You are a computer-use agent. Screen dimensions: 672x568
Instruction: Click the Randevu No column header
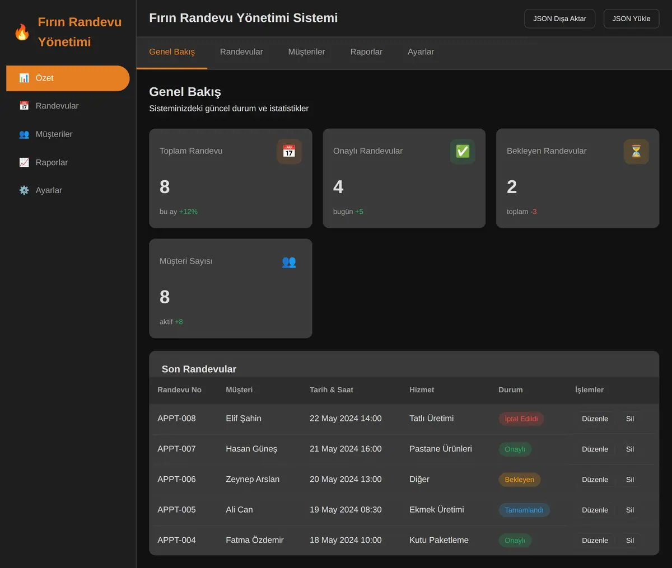pyautogui.click(x=179, y=390)
